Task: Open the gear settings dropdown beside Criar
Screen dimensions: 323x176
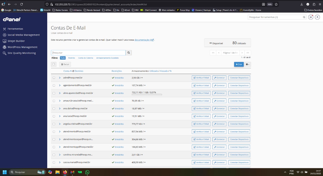Action: (x=248, y=64)
